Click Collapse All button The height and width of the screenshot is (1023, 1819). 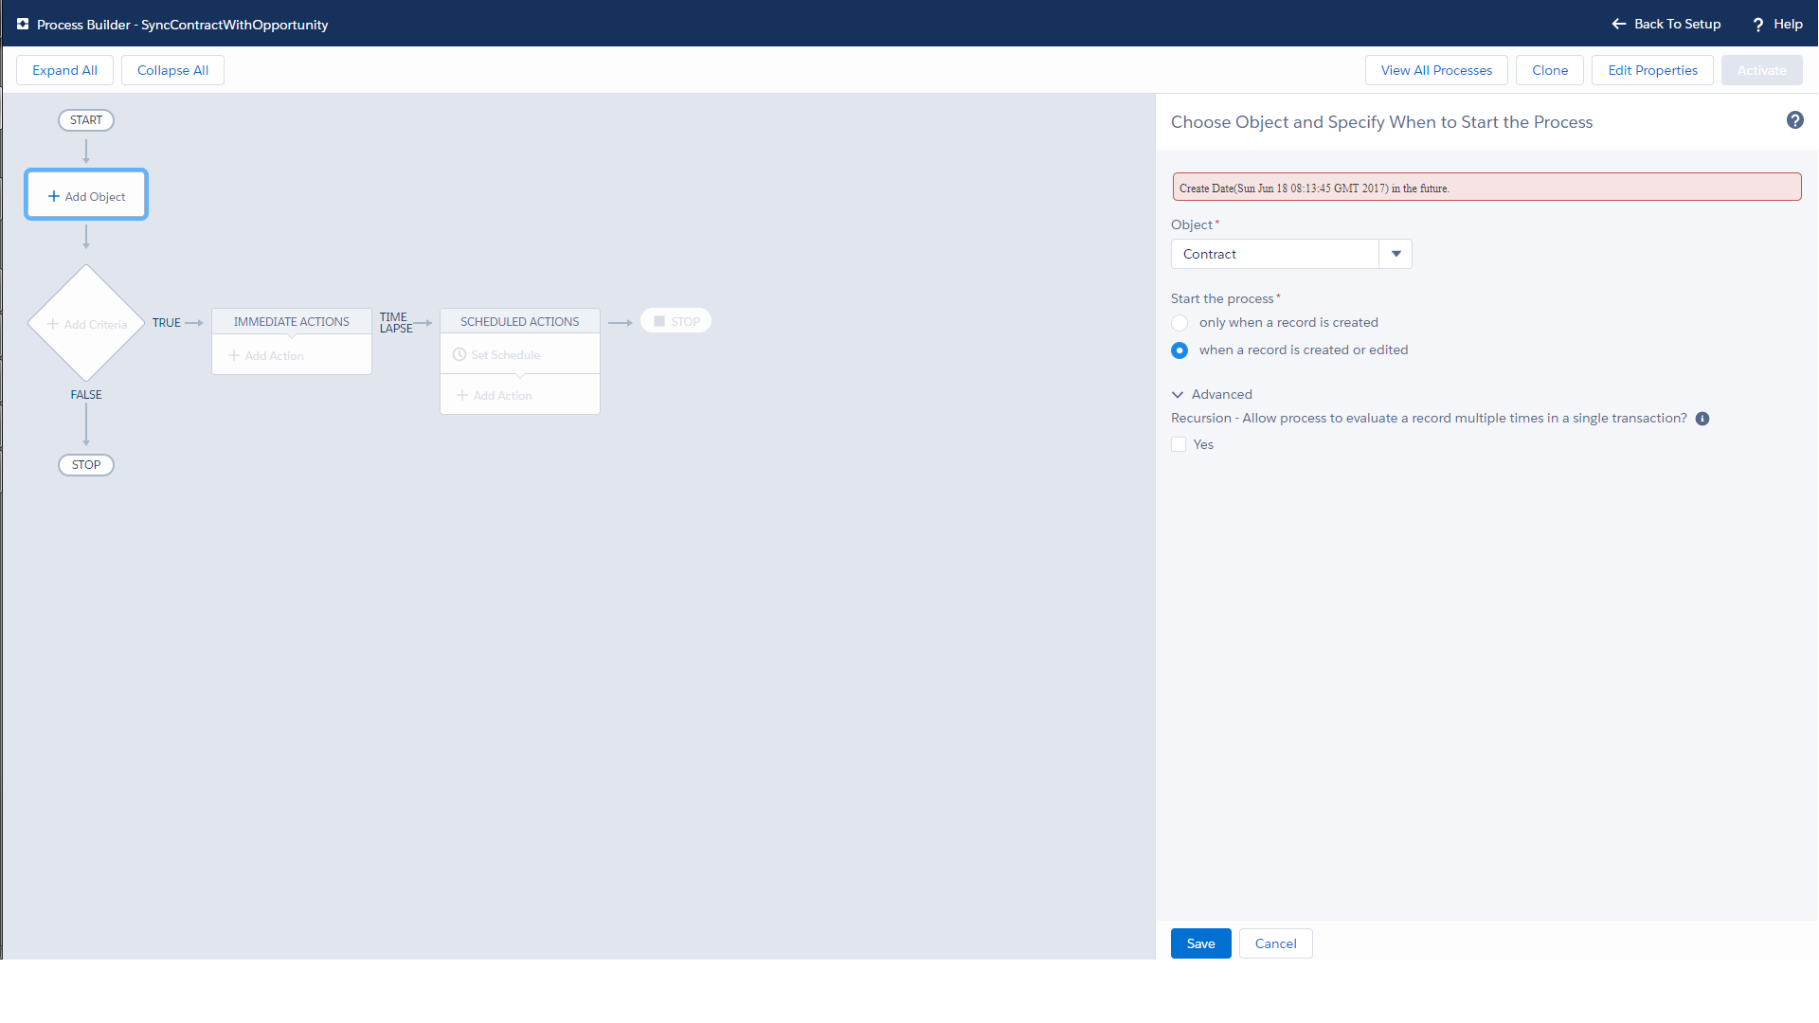pyautogui.click(x=172, y=70)
